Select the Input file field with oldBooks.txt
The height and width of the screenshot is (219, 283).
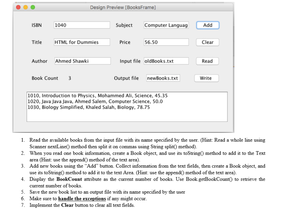coord(166,61)
